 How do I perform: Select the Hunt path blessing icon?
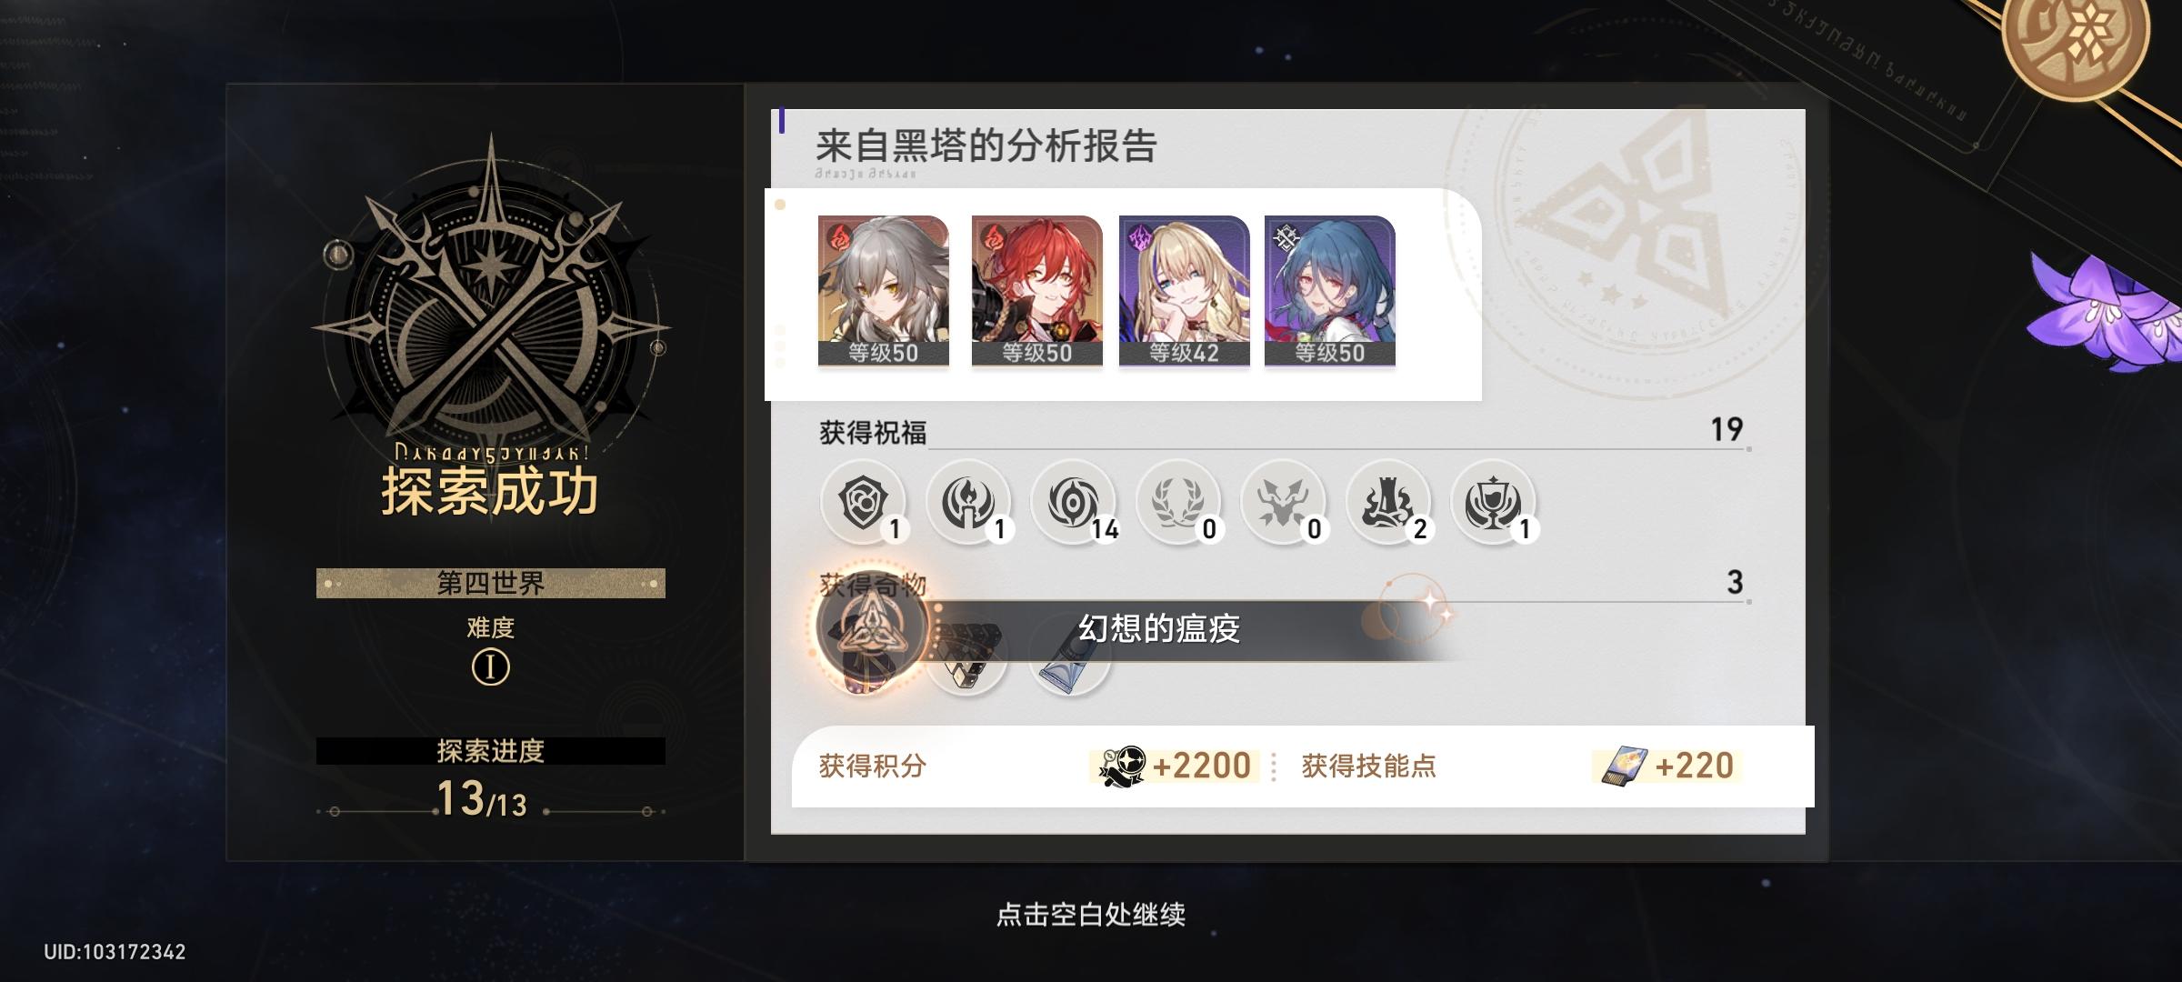coord(1283,502)
